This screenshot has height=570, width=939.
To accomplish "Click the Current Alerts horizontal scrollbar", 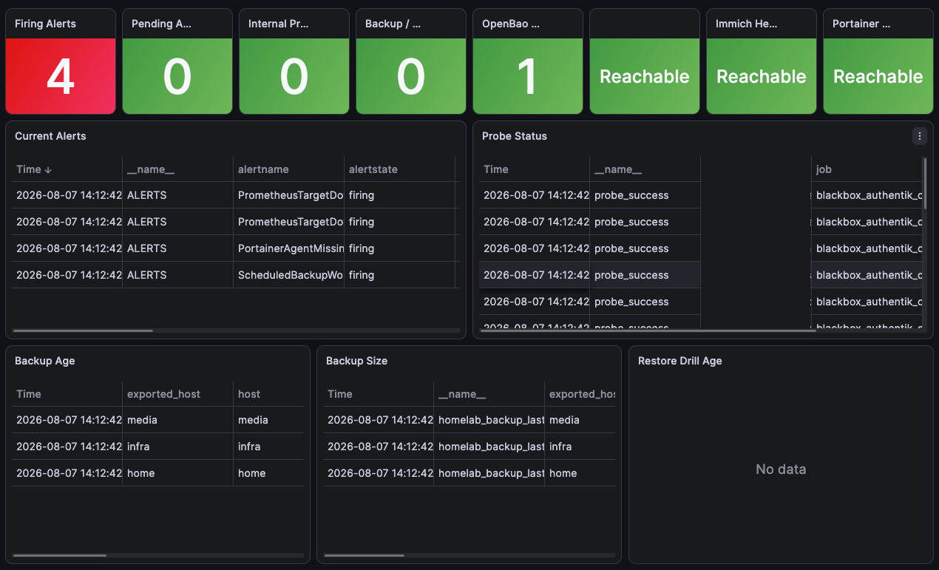I will click(x=83, y=330).
